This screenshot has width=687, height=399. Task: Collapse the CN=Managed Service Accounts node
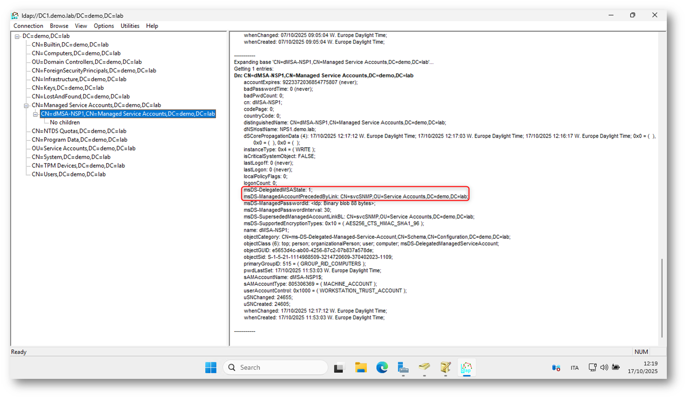[26, 106]
